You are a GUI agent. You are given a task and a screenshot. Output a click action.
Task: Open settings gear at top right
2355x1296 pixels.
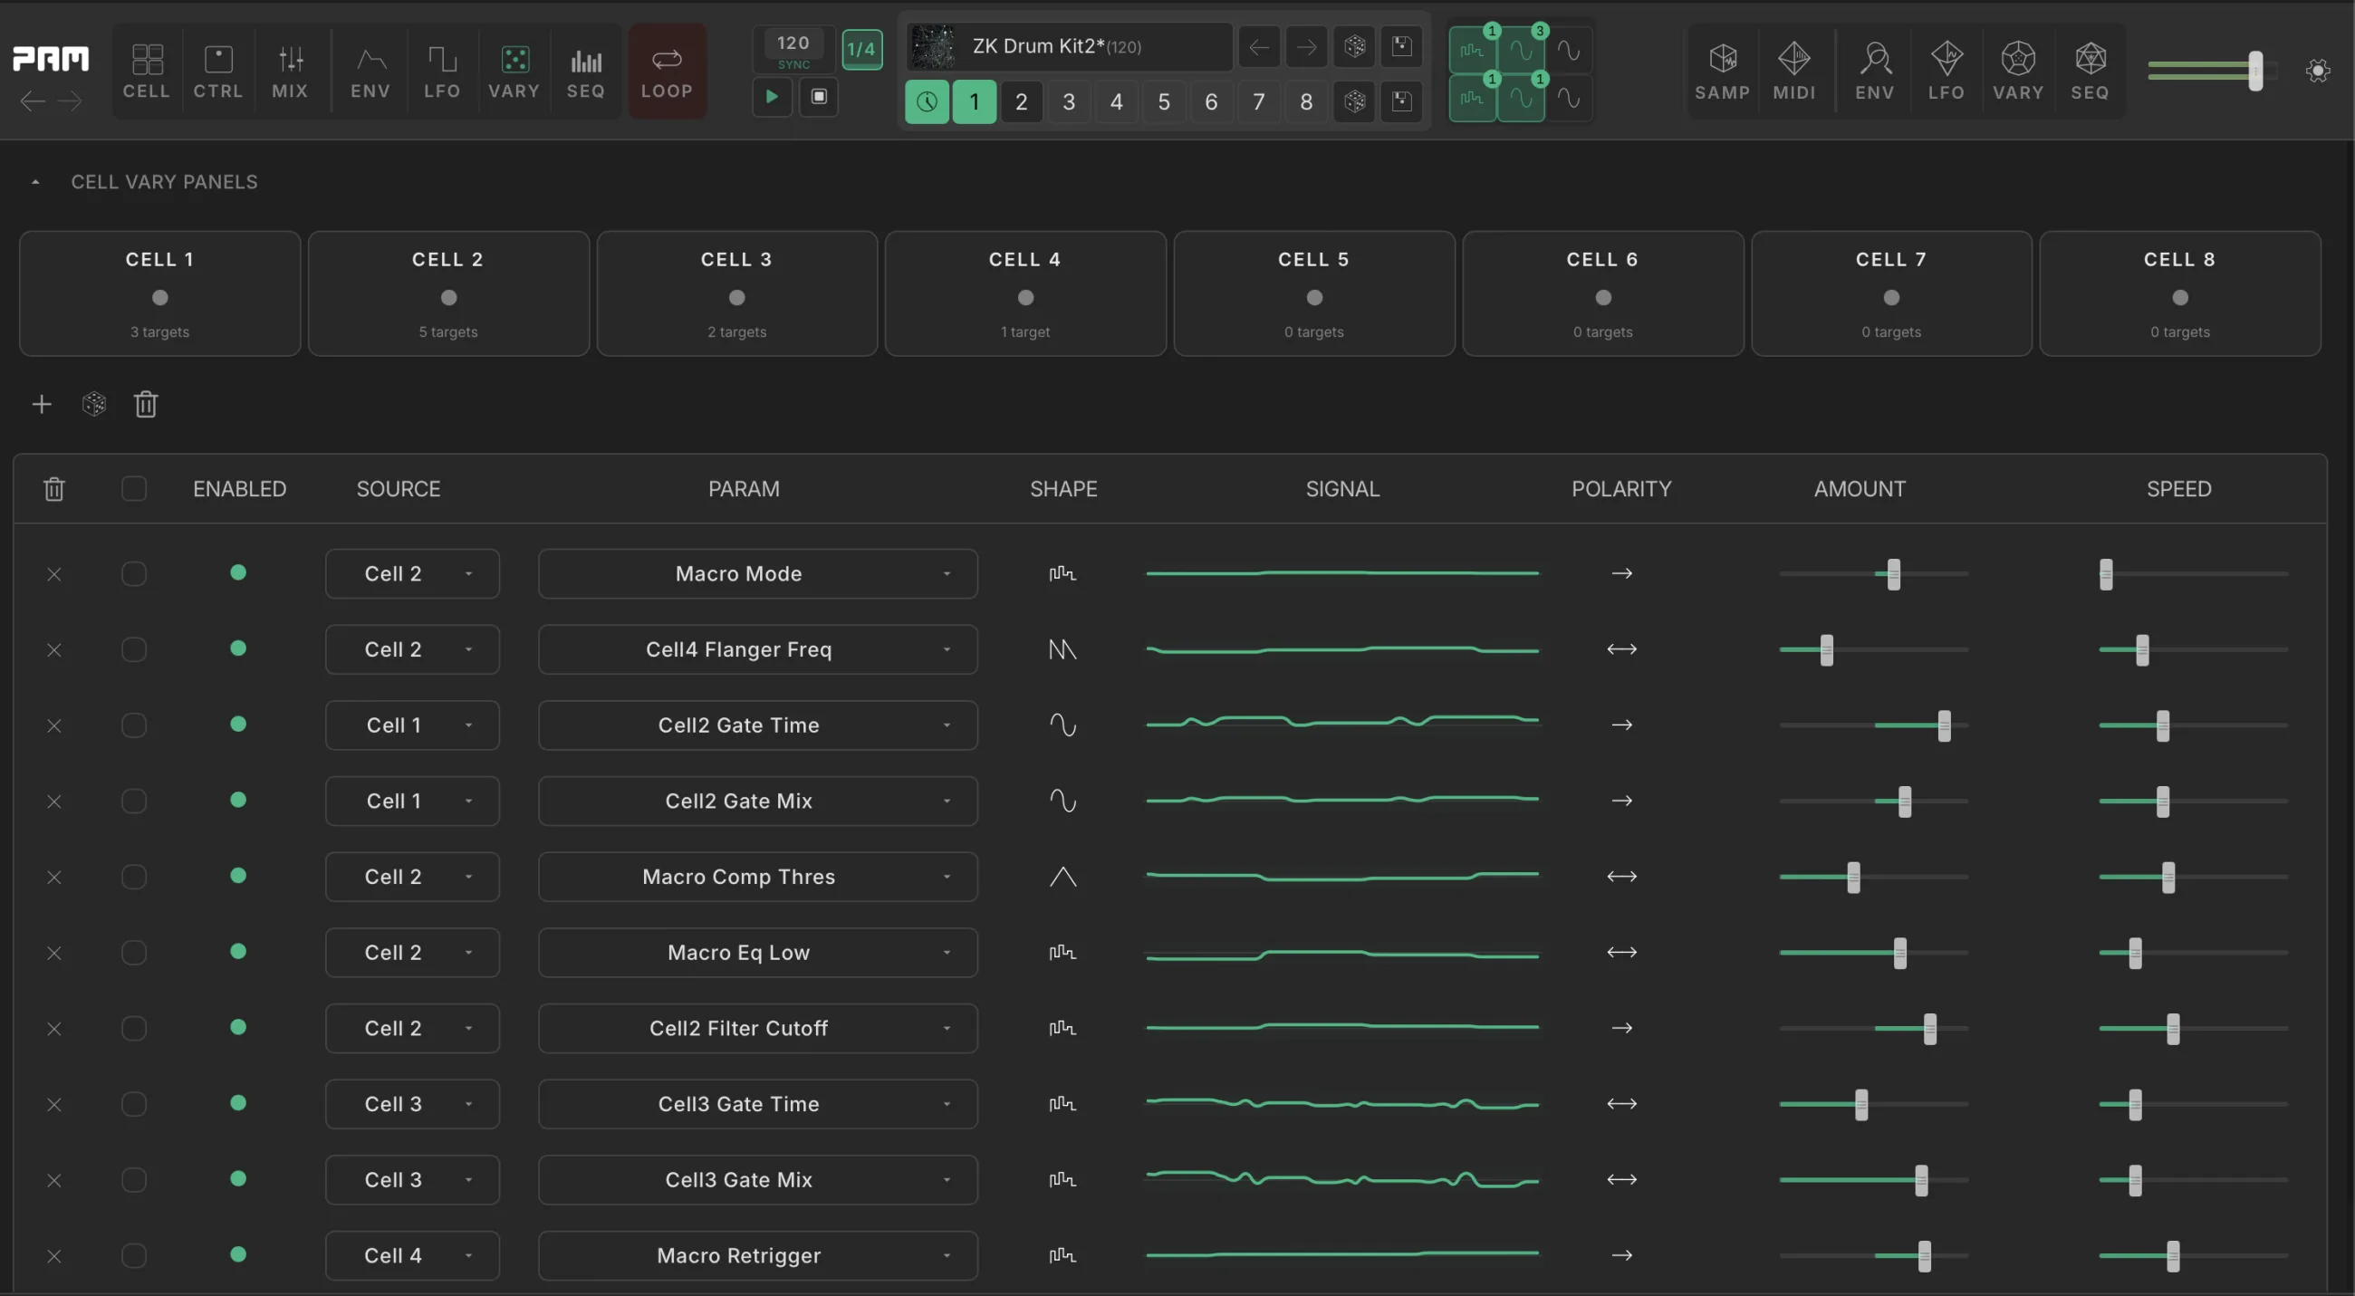pos(2318,72)
